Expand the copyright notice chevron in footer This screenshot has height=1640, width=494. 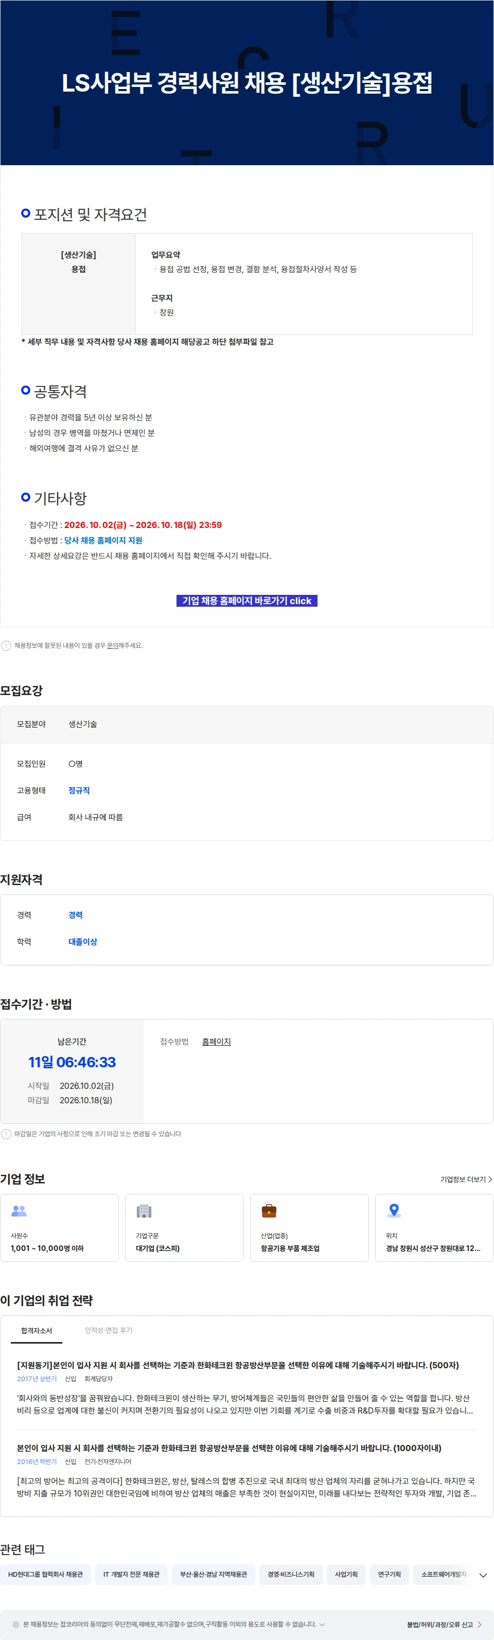point(322,1625)
